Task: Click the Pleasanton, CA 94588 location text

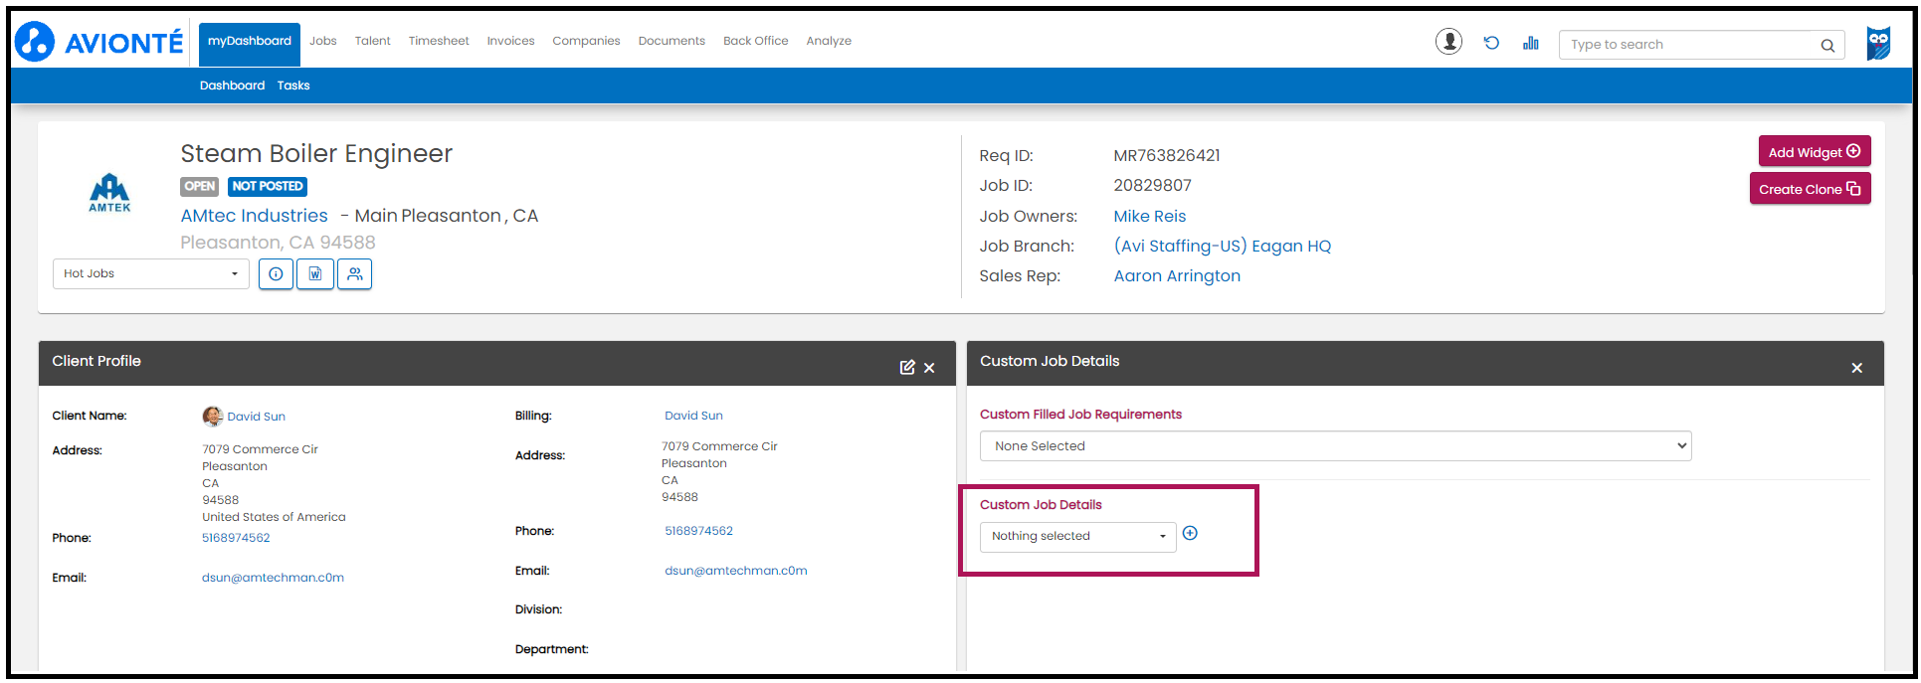Action: tap(279, 243)
